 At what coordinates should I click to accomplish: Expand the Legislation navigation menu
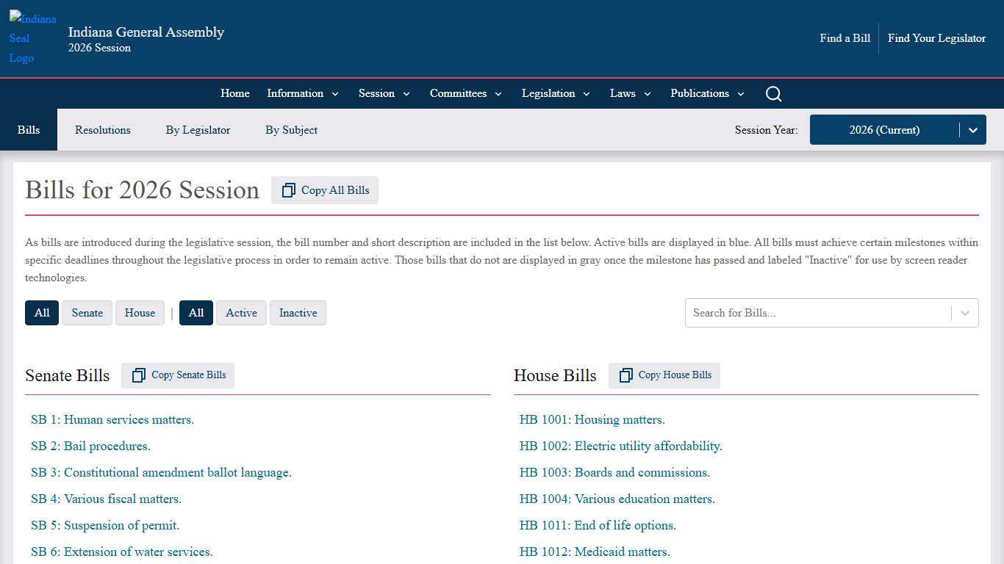tap(556, 93)
